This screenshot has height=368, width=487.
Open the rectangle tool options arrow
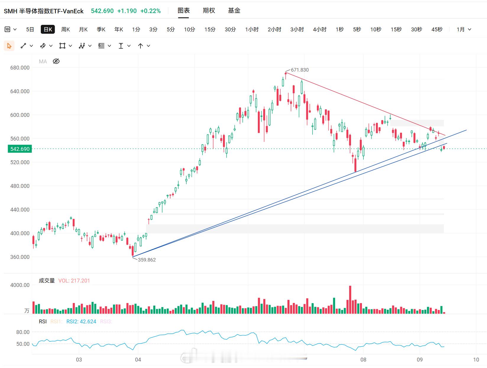point(70,46)
